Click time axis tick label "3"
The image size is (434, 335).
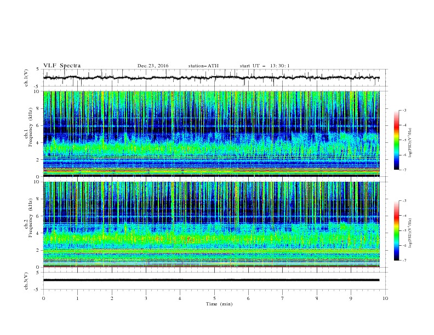pyautogui.click(x=146, y=298)
